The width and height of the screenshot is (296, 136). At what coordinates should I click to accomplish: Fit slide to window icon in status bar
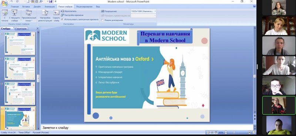coord(254,132)
